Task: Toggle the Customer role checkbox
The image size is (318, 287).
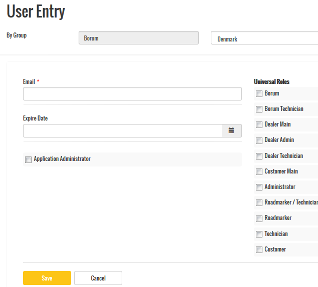Action: coord(259,250)
